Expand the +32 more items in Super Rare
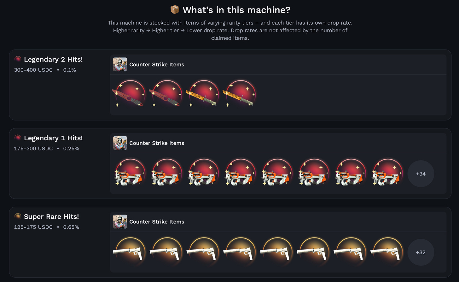The width and height of the screenshot is (459, 282). [421, 252]
